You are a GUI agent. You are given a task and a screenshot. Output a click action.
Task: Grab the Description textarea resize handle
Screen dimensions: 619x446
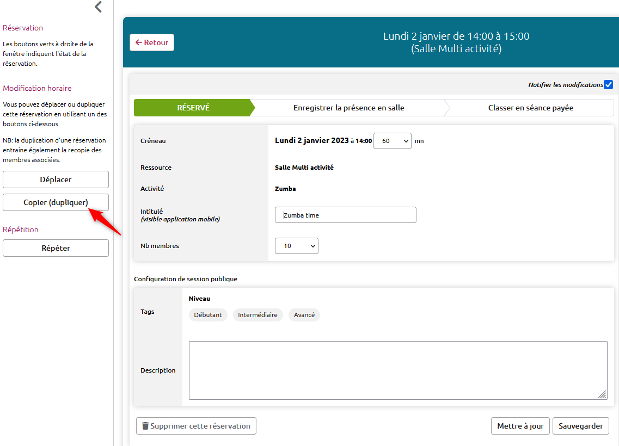pos(603,395)
